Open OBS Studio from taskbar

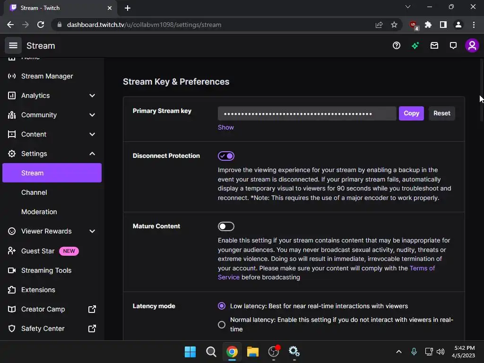pos(274,352)
